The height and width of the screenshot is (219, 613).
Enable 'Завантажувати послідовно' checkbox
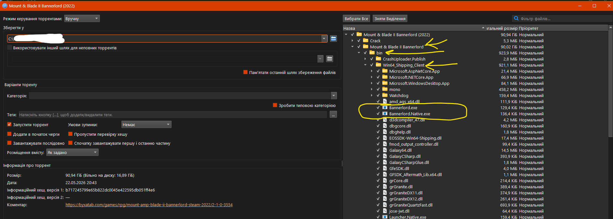(x=9, y=143)
